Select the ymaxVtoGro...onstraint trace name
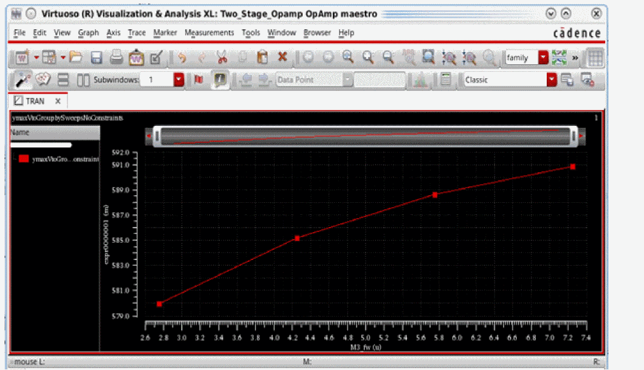Viewport: 644px width, 370px height. point(65,159)
